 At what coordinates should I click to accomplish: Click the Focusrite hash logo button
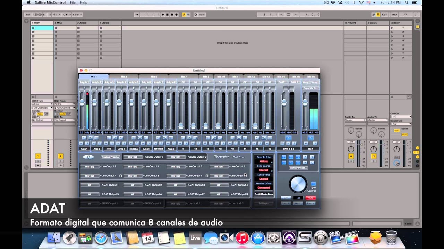[88, 157]
